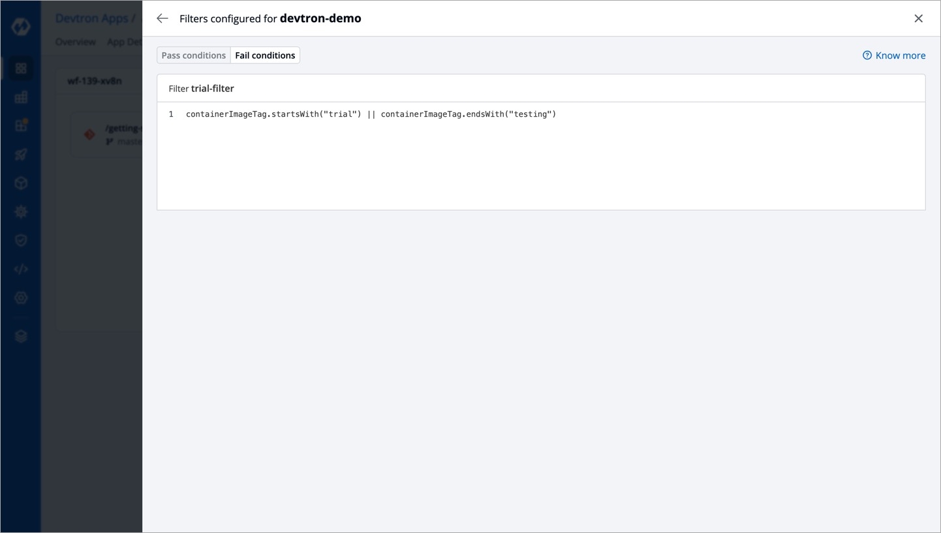This screenshot has height=533, width=941.
Task: Open global configurations gear icon
Action: 21,297
